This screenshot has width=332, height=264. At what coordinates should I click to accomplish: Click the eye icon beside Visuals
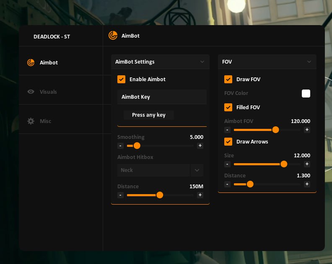[31, 92]
